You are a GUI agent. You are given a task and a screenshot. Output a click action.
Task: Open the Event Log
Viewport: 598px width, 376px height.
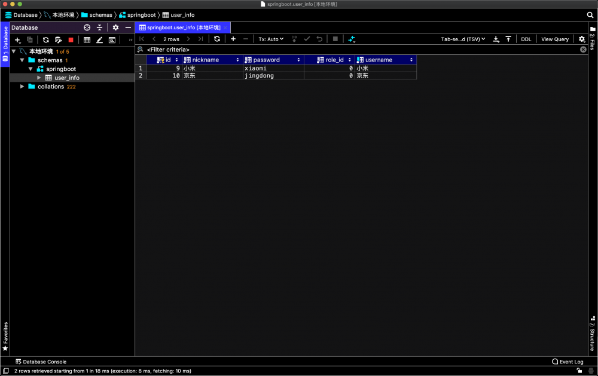pyautogui.click(x=568, y=362)
